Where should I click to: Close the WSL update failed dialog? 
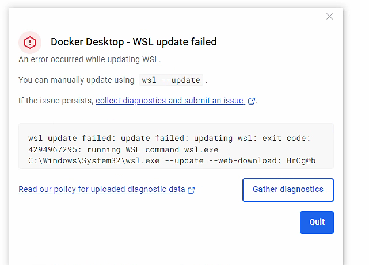point(329,17)
